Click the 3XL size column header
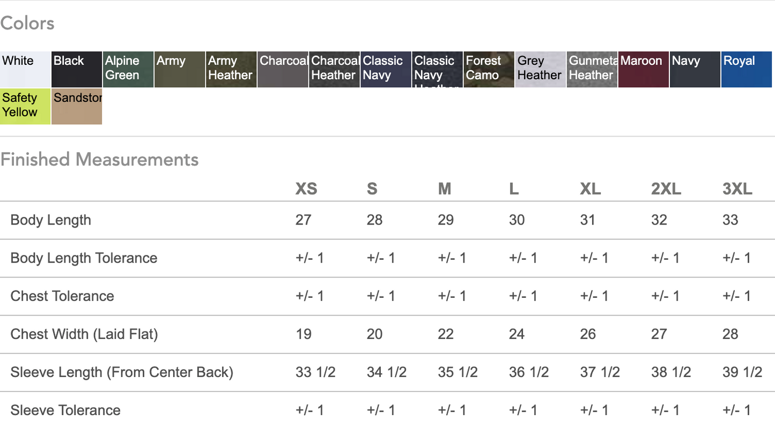Viewport: 775px width, 429px height. click(x=737, y=189)
